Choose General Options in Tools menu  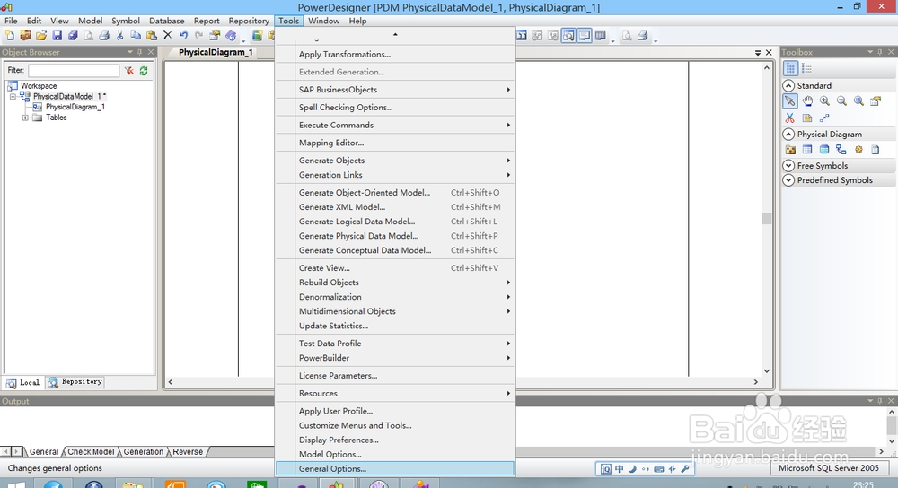click(x=395, y=468)
